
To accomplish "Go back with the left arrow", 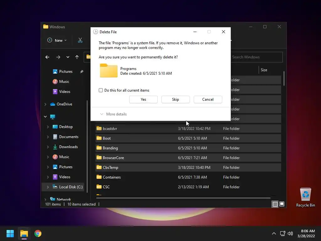I will 47,57.
